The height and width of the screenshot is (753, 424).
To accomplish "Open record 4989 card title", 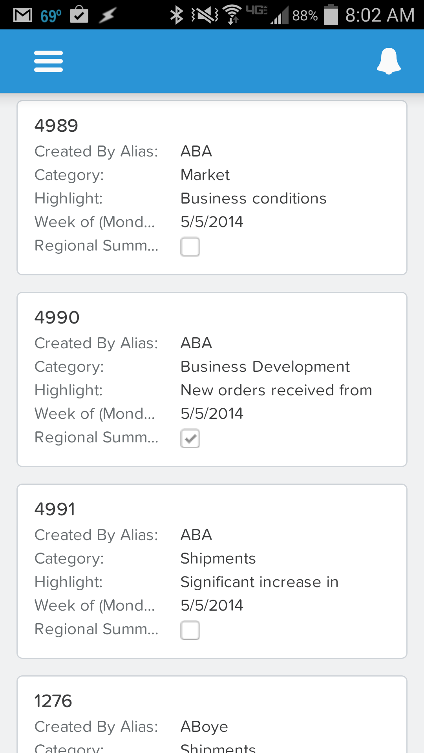I will [x=56, y=126].
